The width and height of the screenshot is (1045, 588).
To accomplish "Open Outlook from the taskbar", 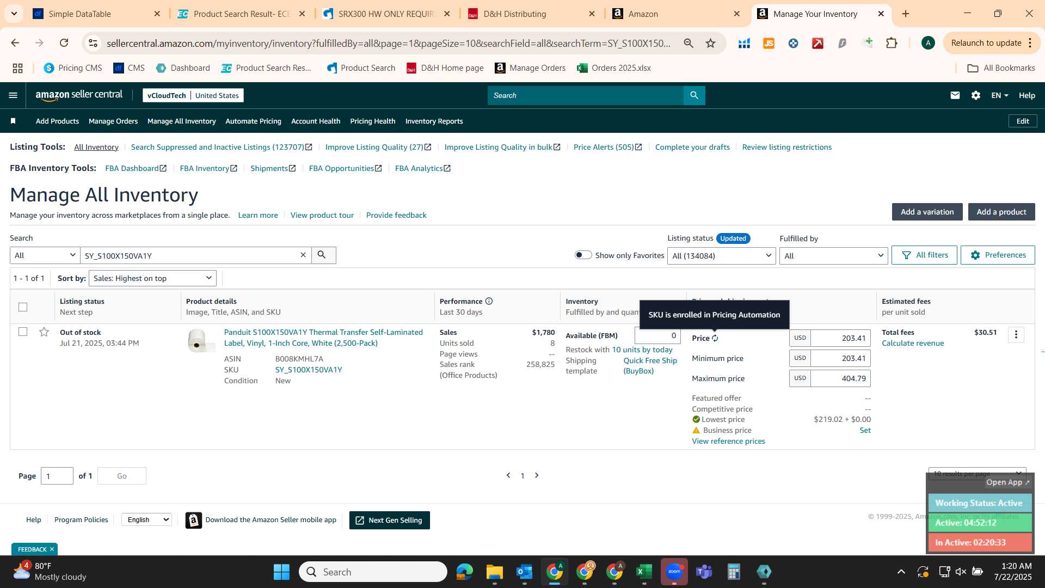I will 524,572.
